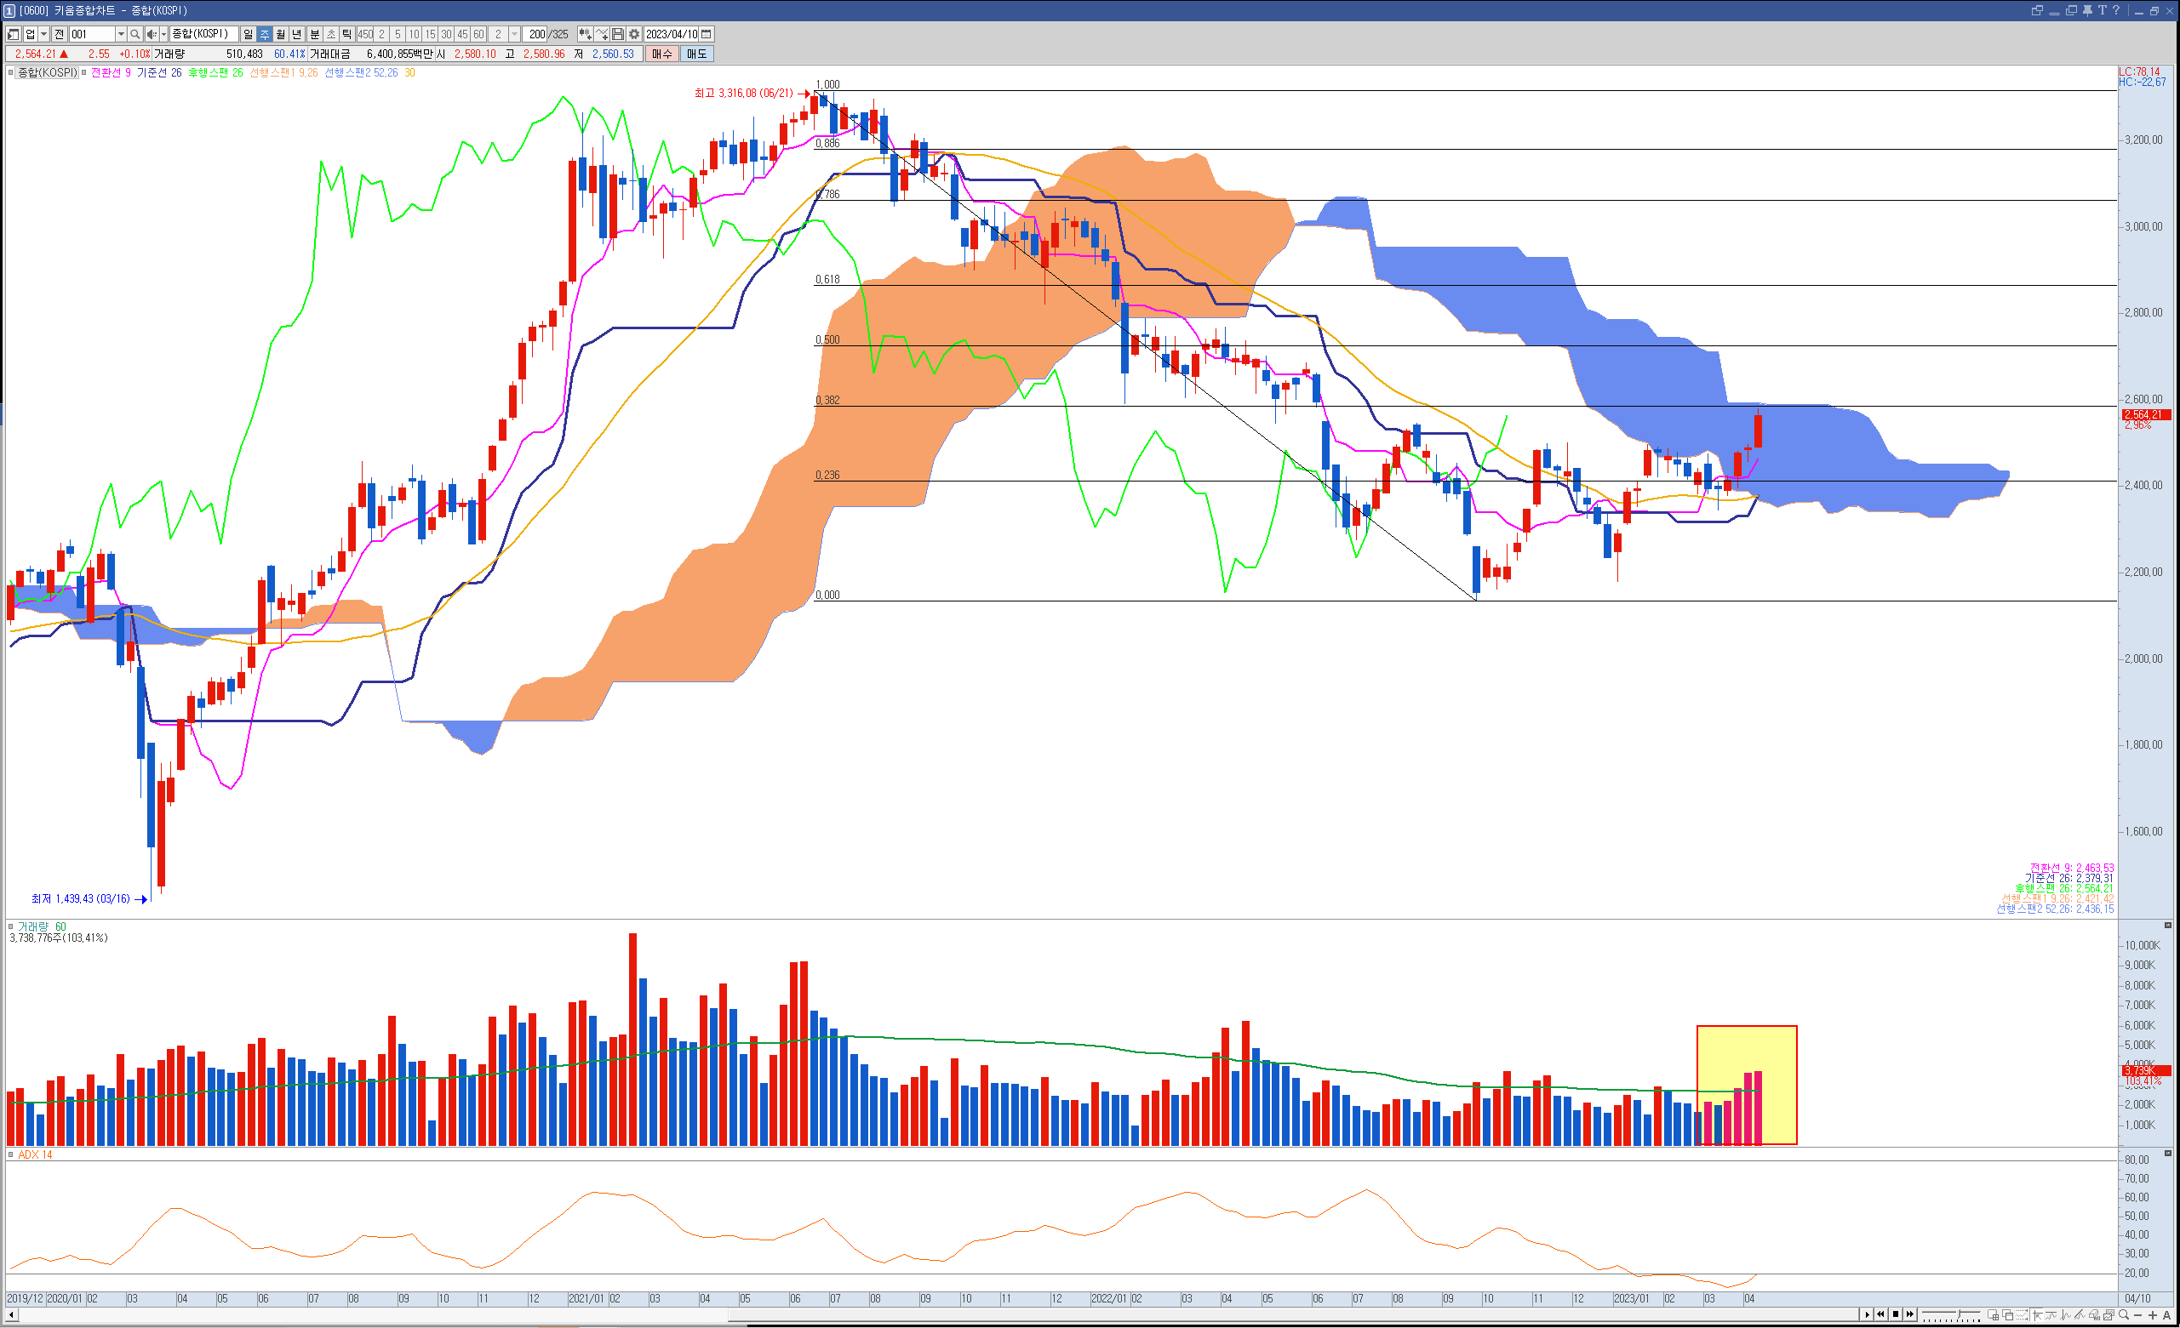Click the save chart floppy-disk icon

click(617, 35)
